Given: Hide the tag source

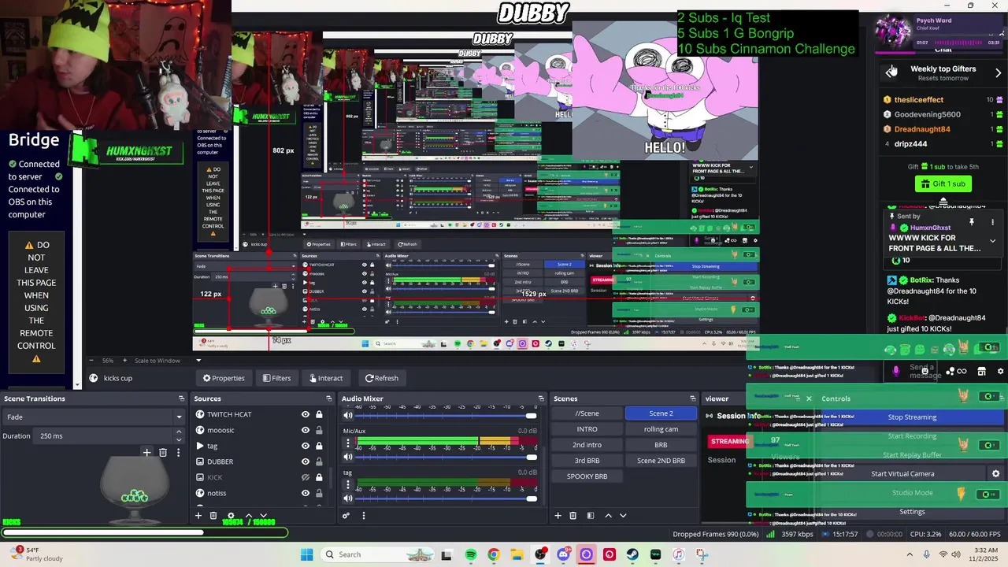Looking at the screenshot, I should 306,446.
